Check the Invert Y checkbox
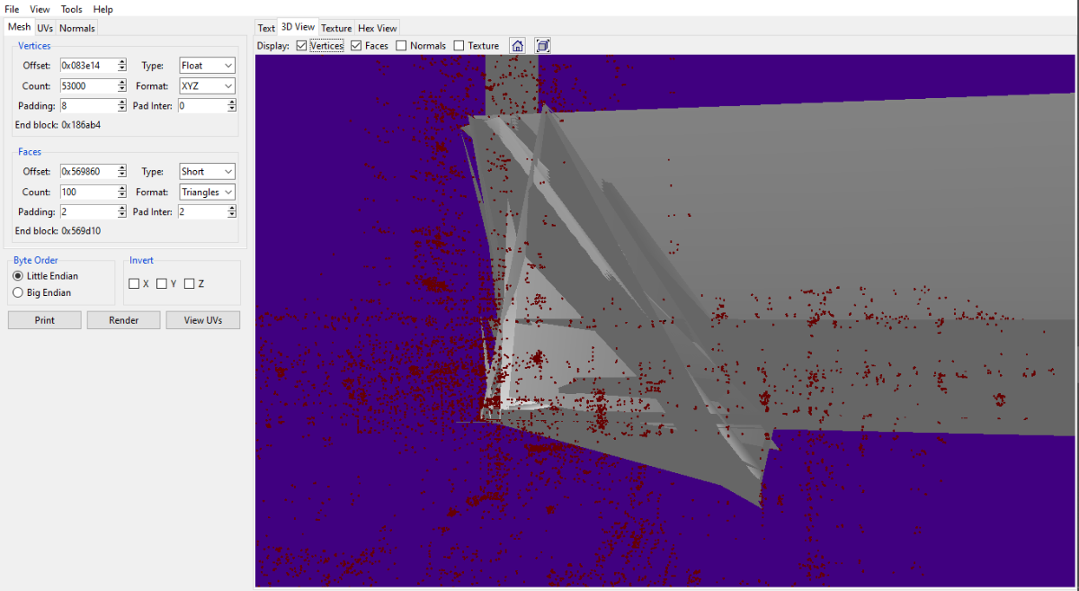This screenshot has width=1079, height=591. tap(162, 283)
